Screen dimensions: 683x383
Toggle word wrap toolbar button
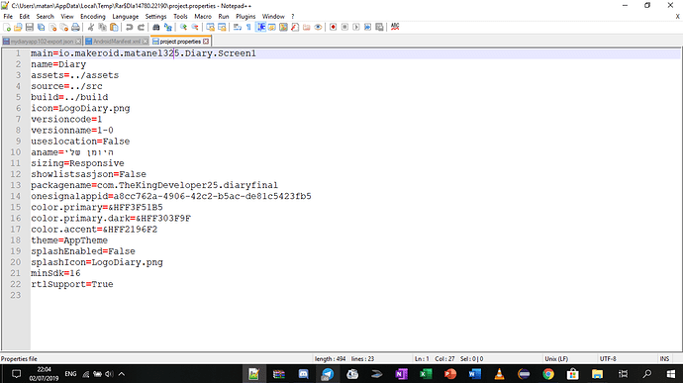[238, 27]
